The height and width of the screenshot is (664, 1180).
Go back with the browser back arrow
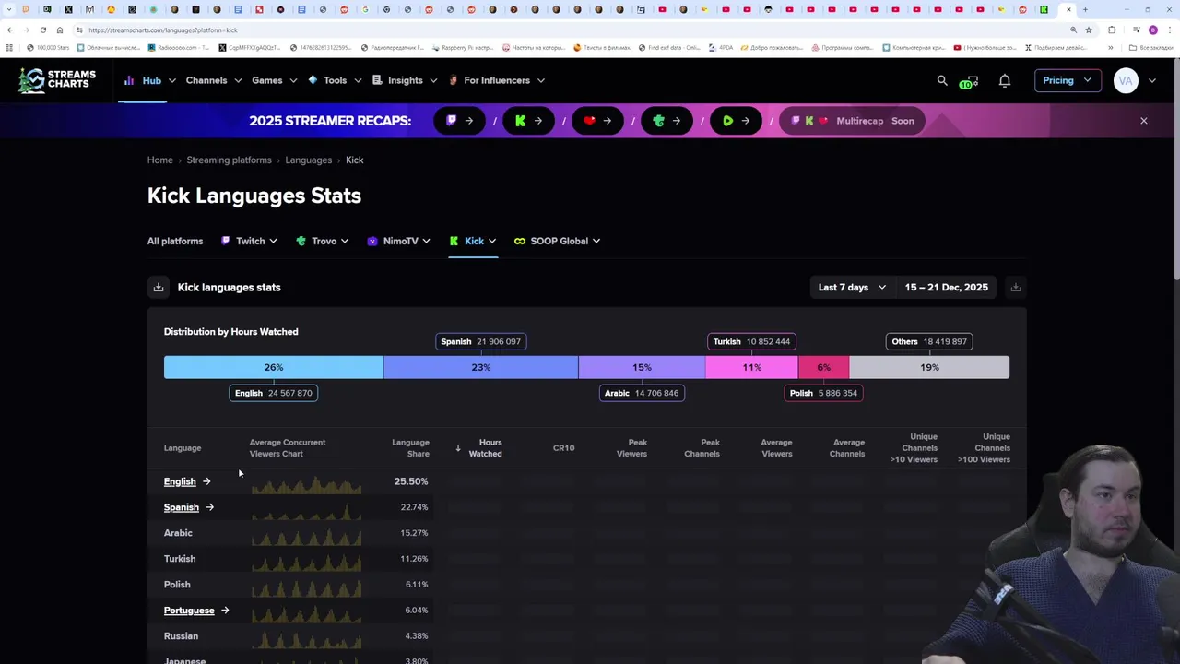(x=10, y=30)
